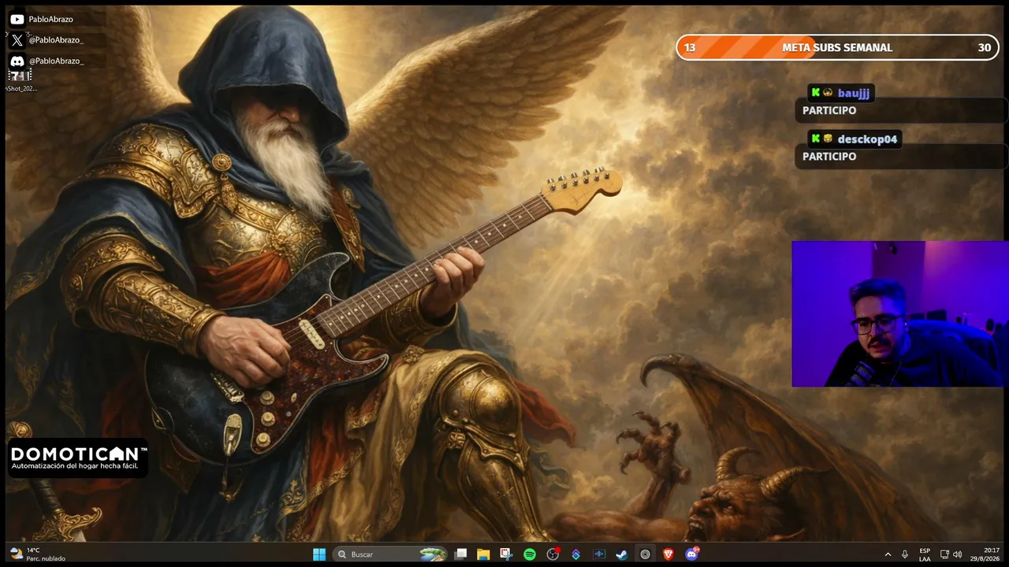
Task: Open volume control tray icon
Action: point(957,554)
